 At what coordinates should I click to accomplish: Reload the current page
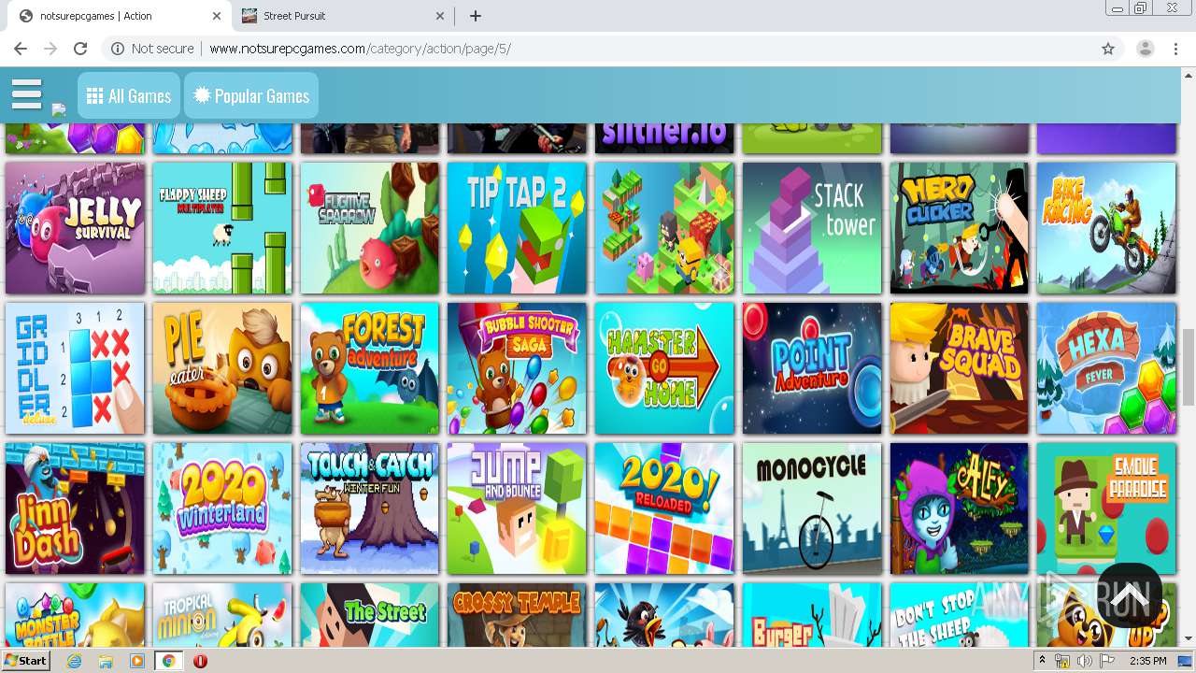80,49
